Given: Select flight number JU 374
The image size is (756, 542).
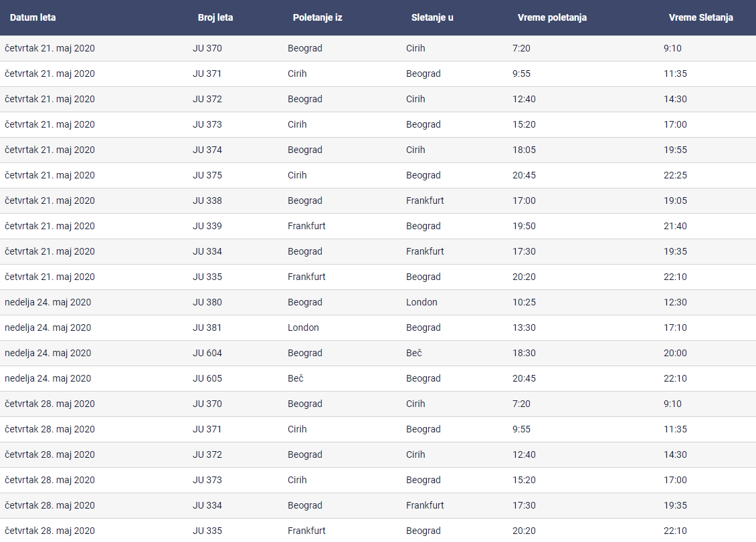Looking at the screenshot, I should [207, 150].
